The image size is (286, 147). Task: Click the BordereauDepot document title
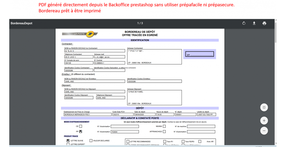point(22,23)
